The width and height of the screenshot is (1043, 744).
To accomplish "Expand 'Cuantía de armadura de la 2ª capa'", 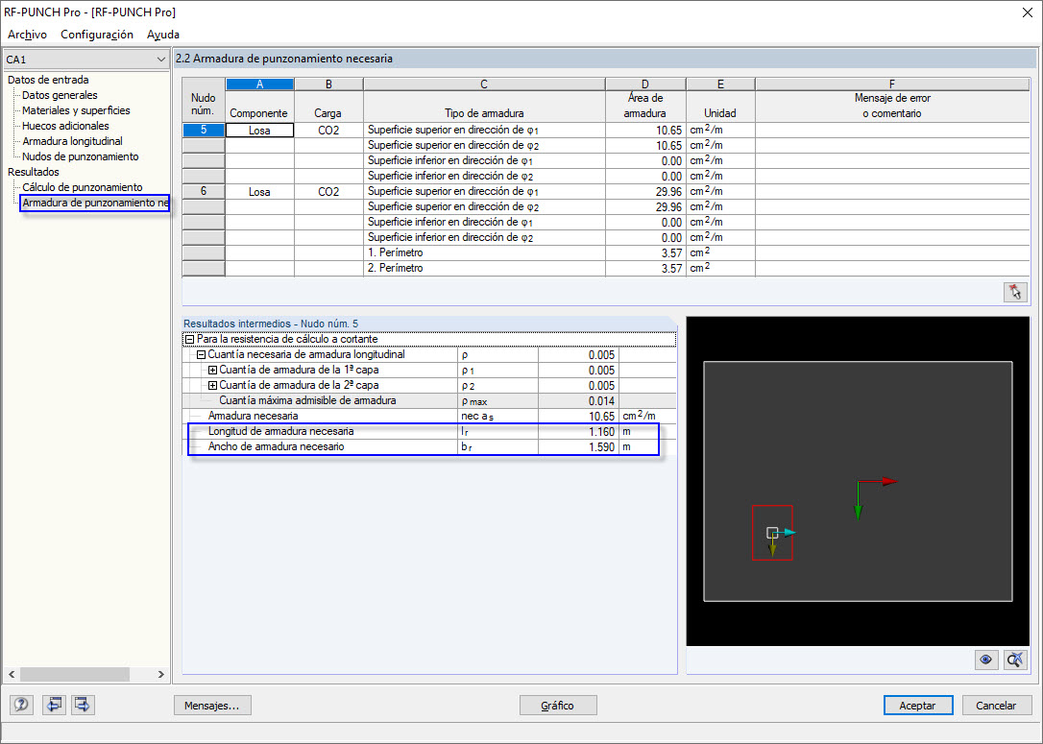I will (213, 385).
